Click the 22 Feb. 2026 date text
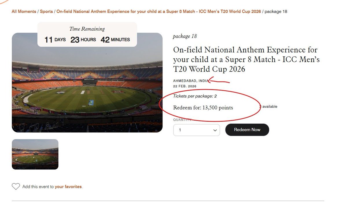This screenshot has width=347, height=205. 184,86
